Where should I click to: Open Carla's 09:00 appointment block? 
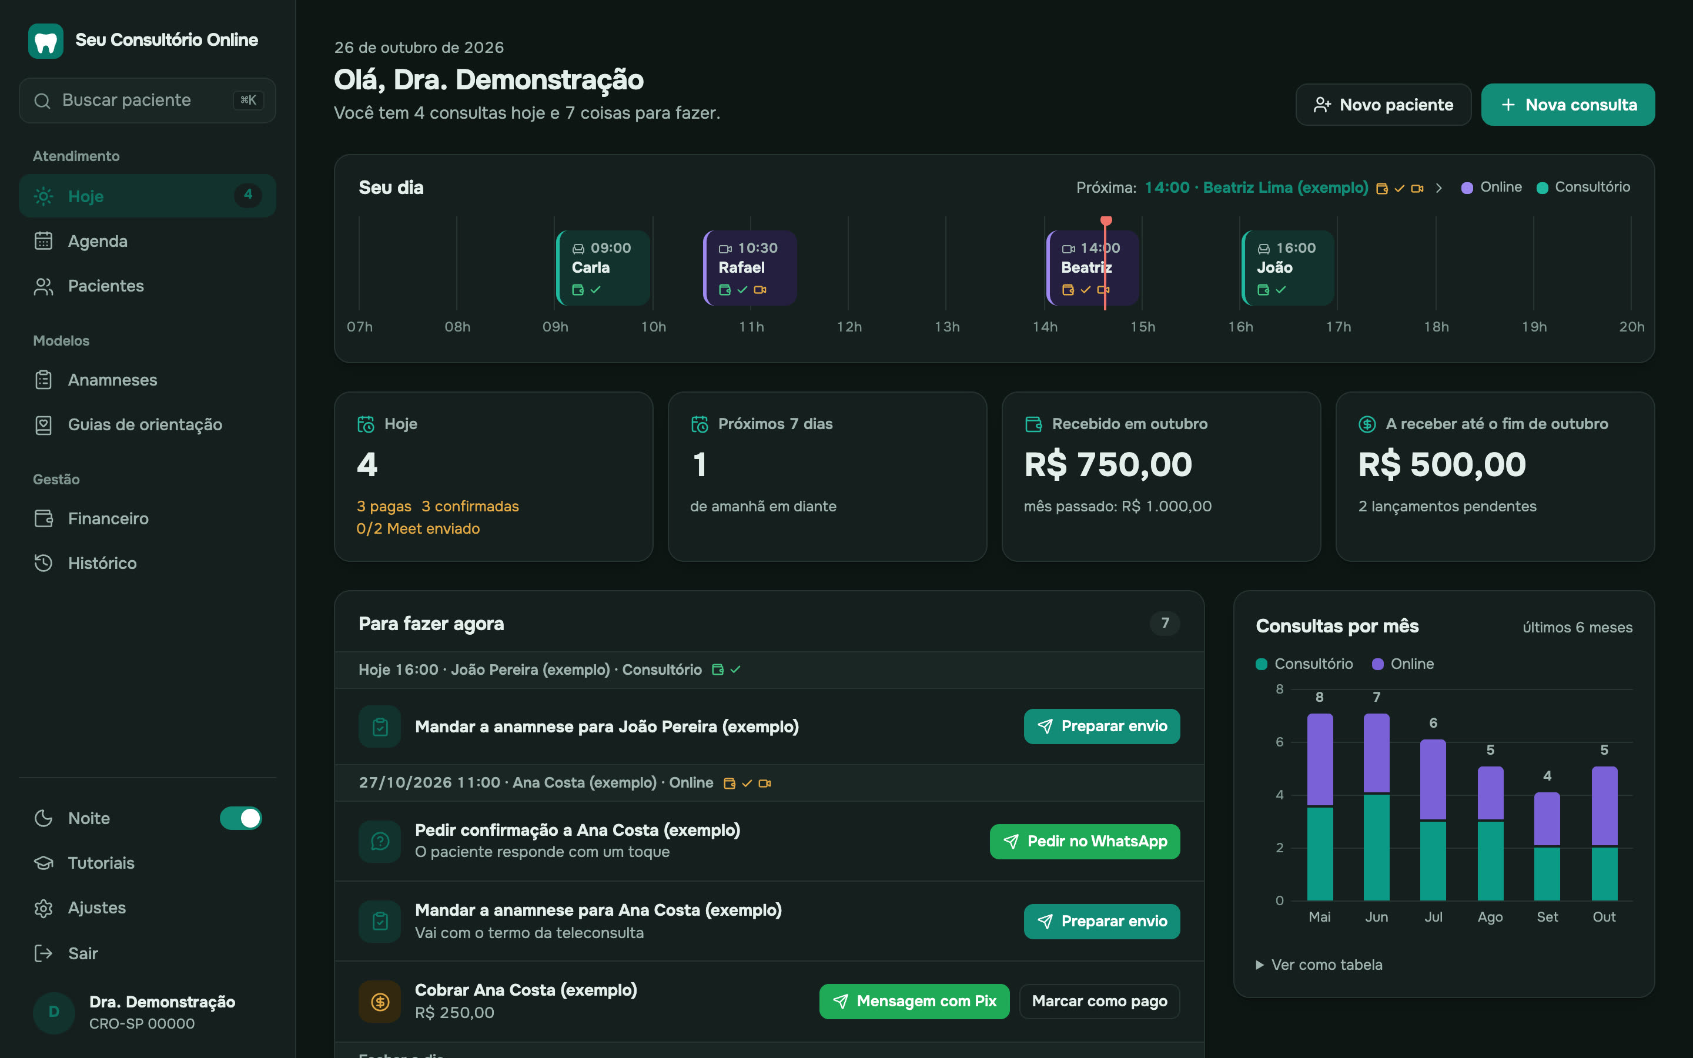click(x=604, y=268)
